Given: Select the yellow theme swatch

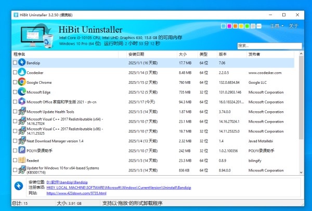Looking at the screenshot, I should click(241, 26).
